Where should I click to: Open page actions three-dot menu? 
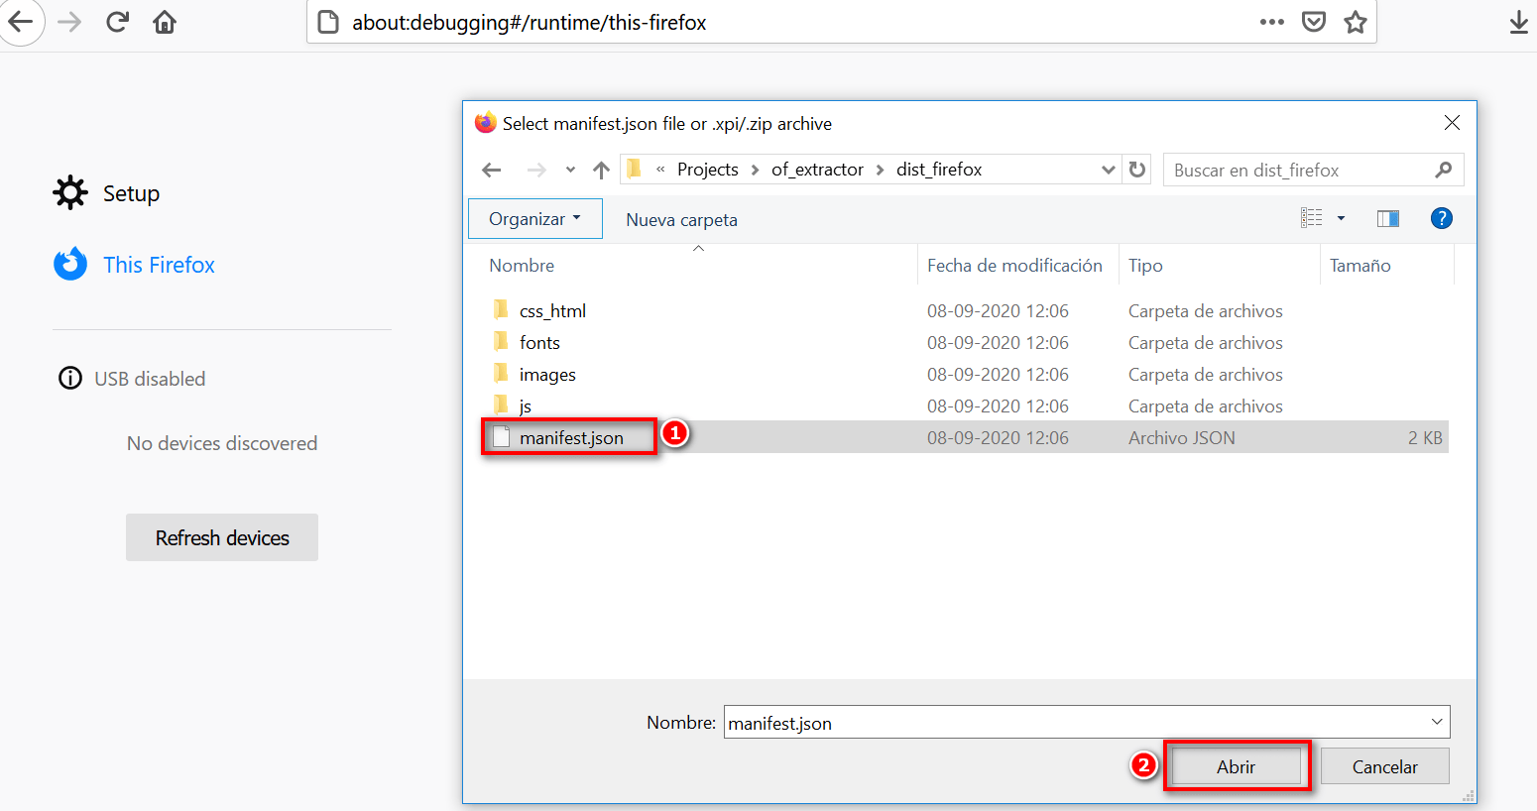tap(1272, 22)
